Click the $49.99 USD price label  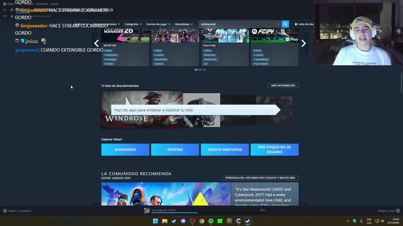click(x=110, y=46)
